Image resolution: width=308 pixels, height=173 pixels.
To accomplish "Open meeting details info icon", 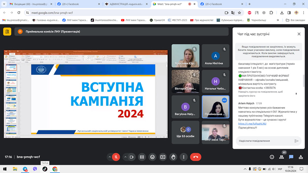I will click(272, 157).
